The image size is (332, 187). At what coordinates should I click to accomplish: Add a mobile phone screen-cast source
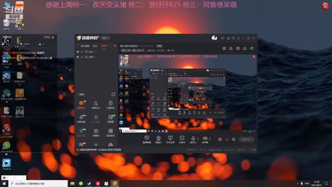tap(170, 140)
